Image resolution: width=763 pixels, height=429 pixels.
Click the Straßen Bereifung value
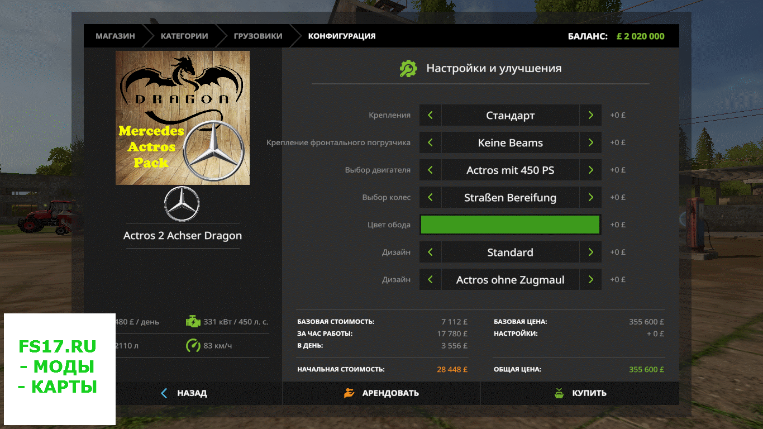pos(511,197)
